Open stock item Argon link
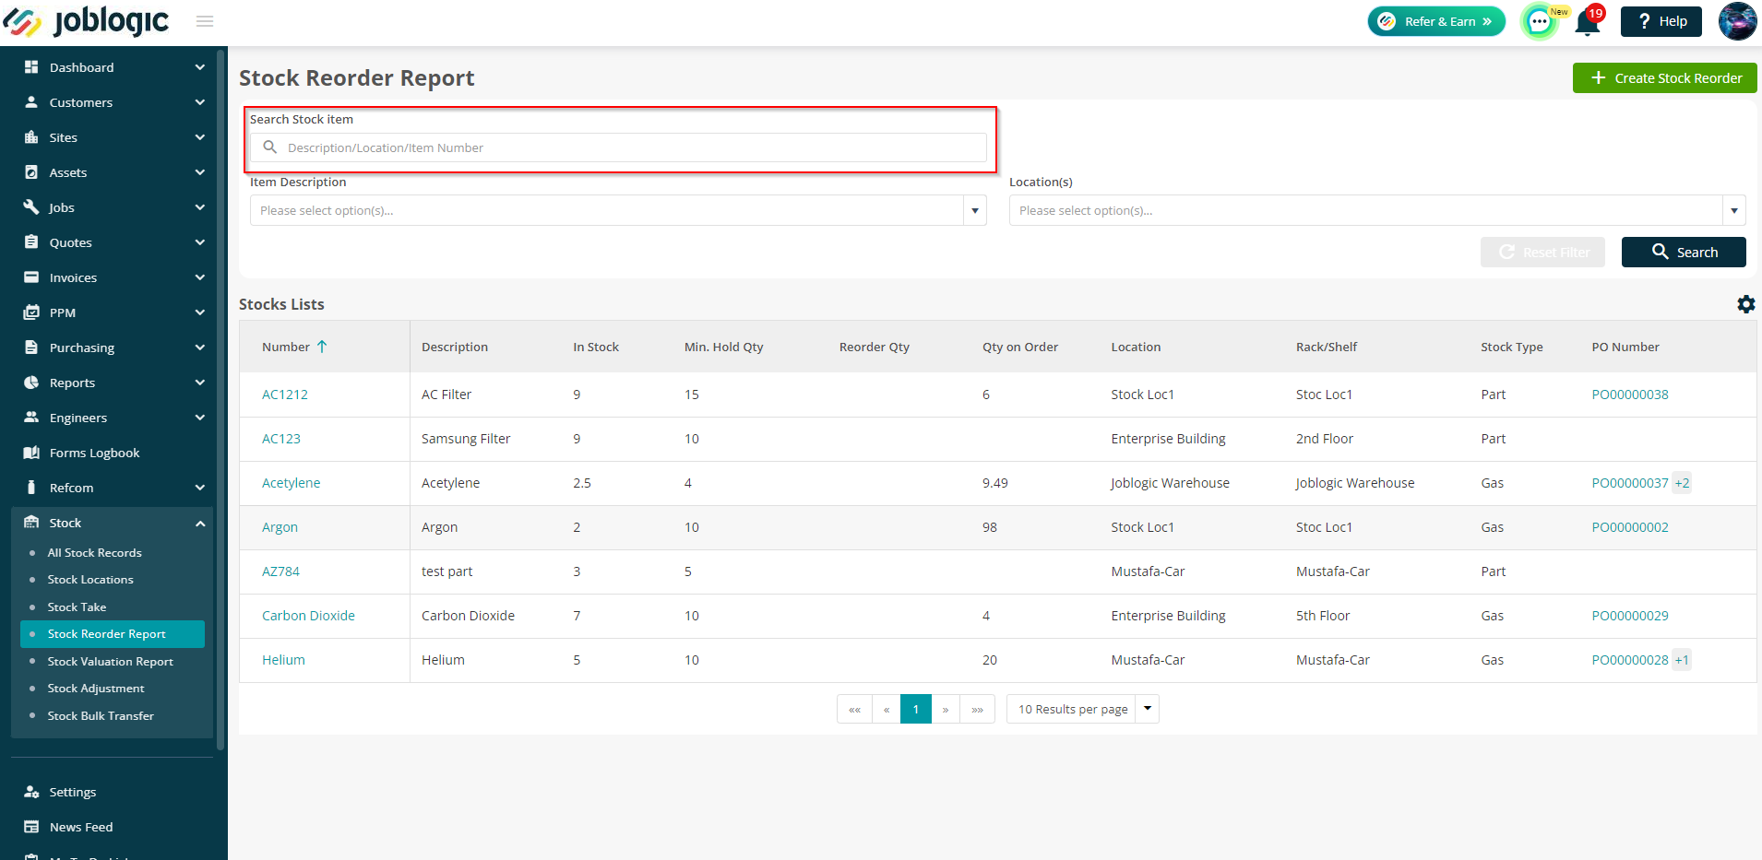 280,527
